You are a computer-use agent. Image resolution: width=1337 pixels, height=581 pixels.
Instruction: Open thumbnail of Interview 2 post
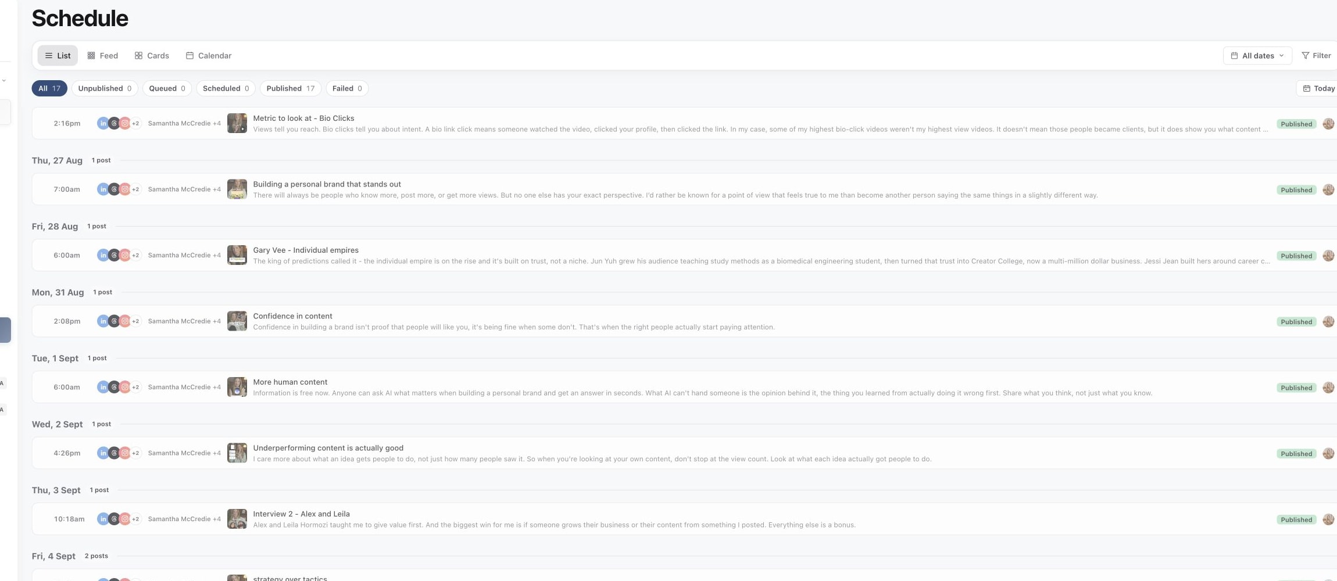[x=237, y=519]
